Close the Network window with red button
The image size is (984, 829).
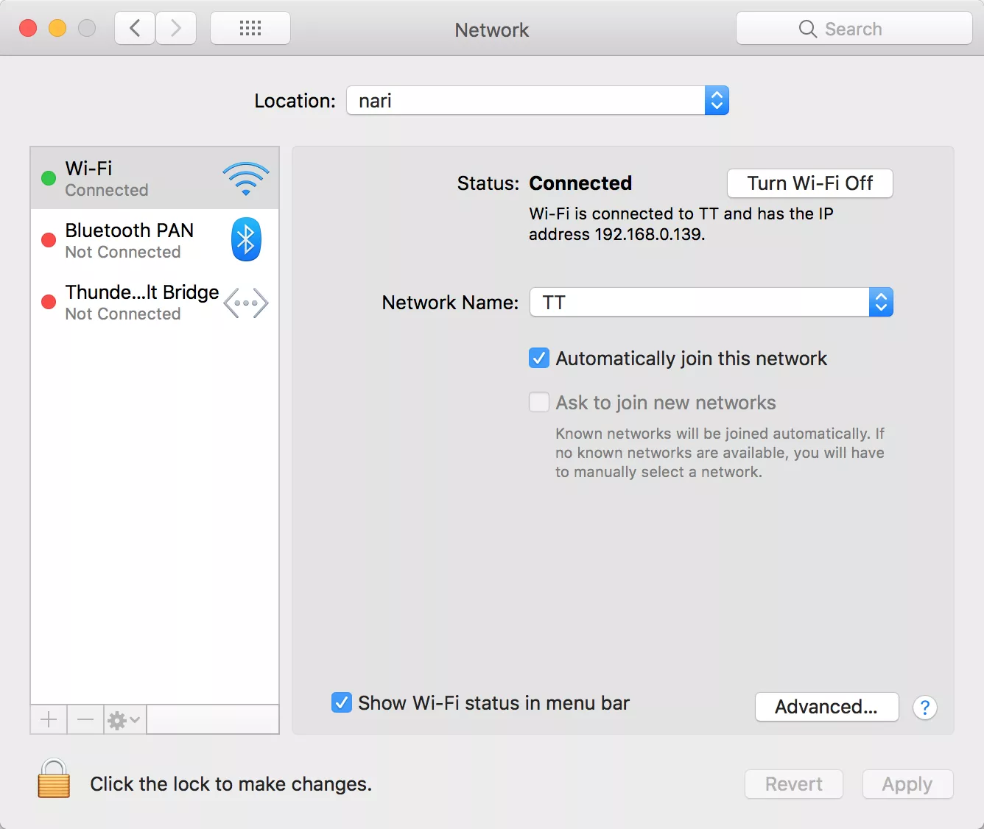(x=28, y=28)
